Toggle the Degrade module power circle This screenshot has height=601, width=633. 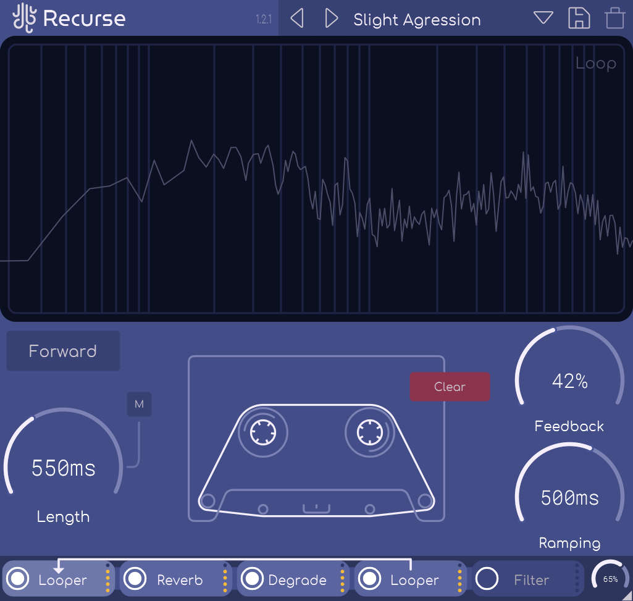coord(252,578)
